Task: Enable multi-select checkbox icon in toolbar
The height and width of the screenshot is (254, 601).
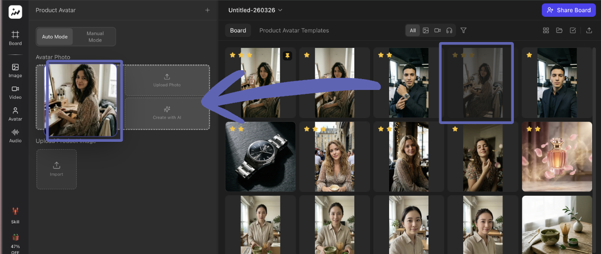Action: click(573, 31)
